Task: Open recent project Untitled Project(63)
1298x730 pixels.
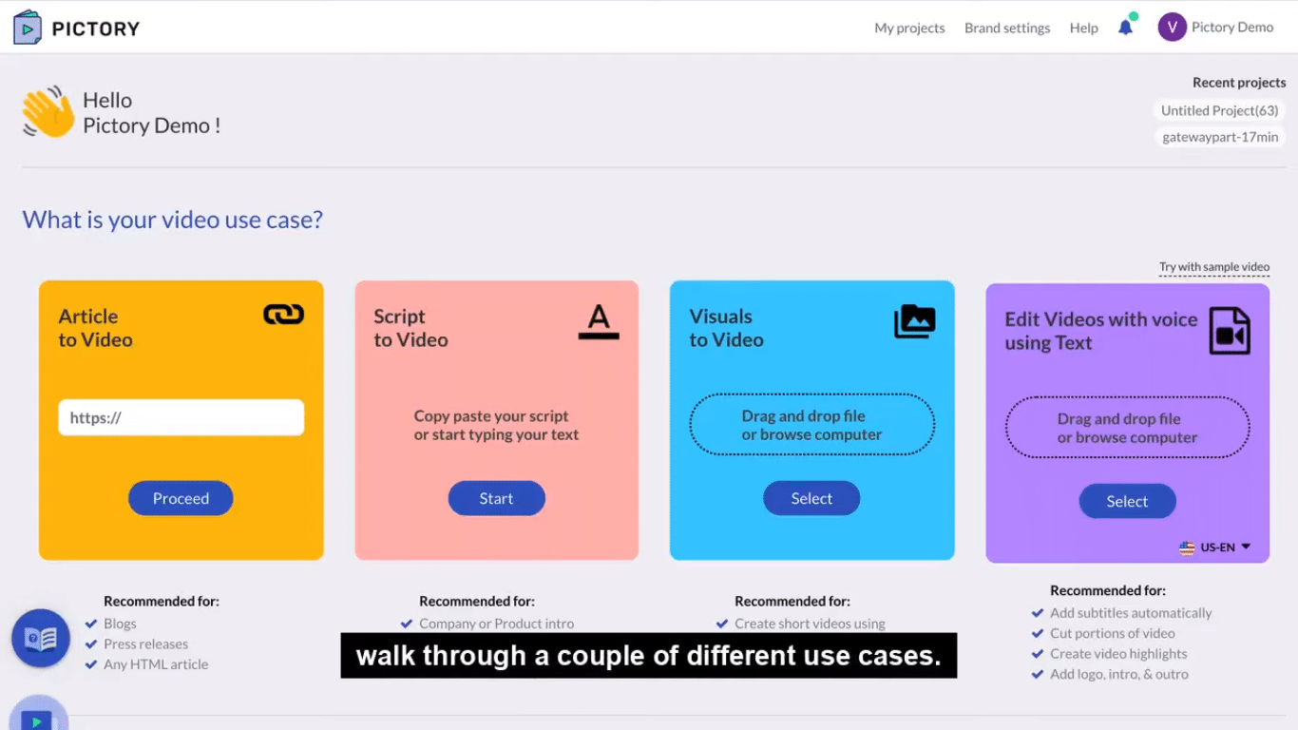Action: pyautogui.click(x=1219, y=110)
